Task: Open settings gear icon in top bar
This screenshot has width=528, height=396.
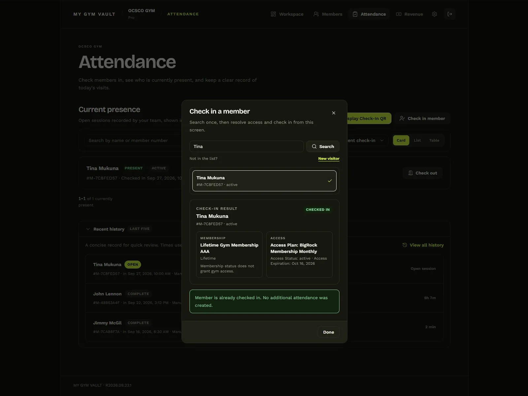Action: (x=435, y=14)
